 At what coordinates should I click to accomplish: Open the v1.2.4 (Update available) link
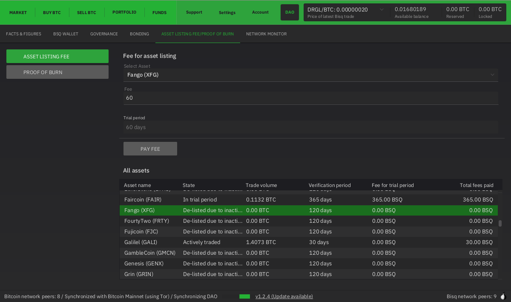(284, 296)
